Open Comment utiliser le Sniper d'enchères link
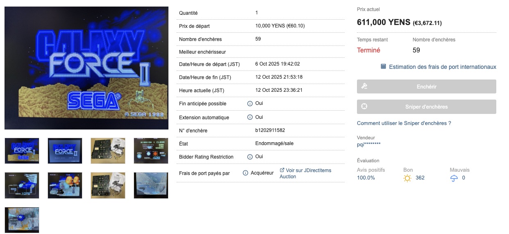 (x=404, y=123)
